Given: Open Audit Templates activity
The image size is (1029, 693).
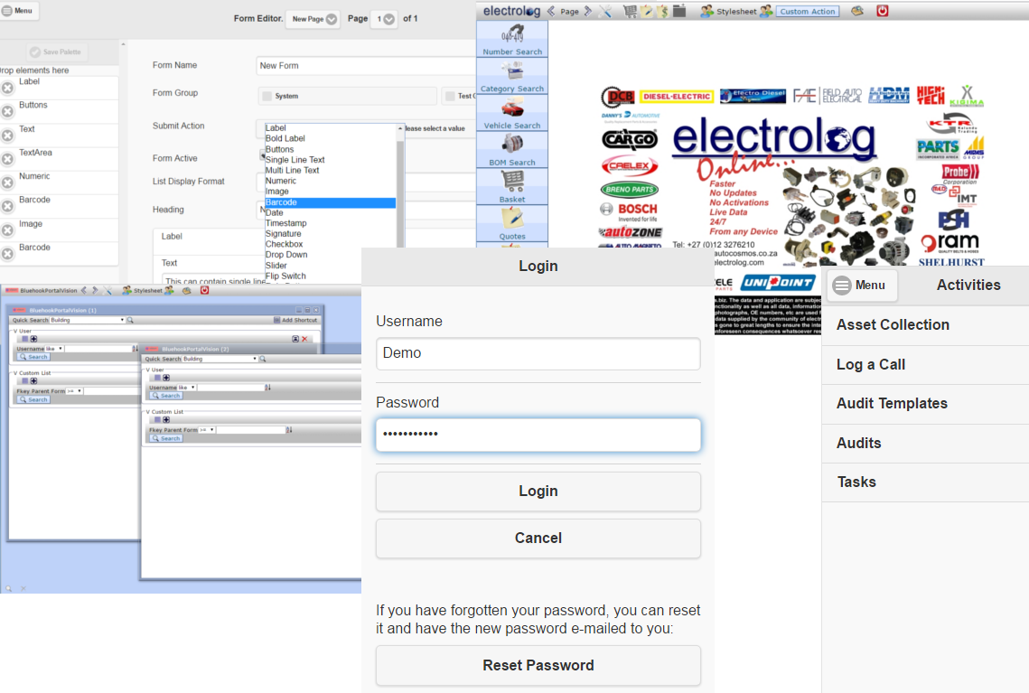Looking at the screenshot, I should pyautogui.click(x=925, y=404).
